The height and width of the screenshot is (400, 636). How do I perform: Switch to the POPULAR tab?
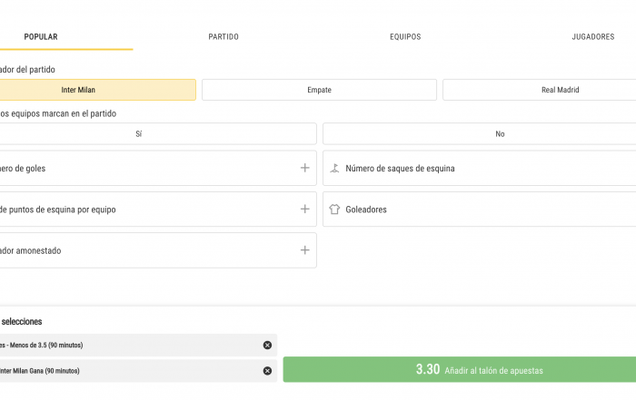pyautogui.click(x=41, y=37)
